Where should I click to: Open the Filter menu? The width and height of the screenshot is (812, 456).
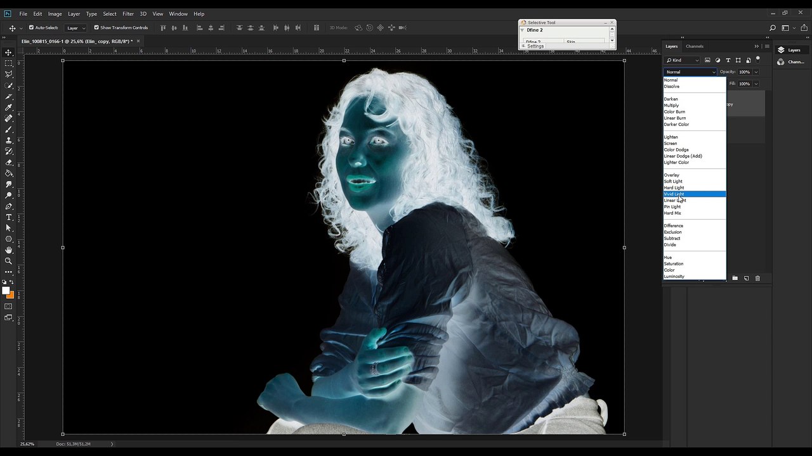click(128, 14)
